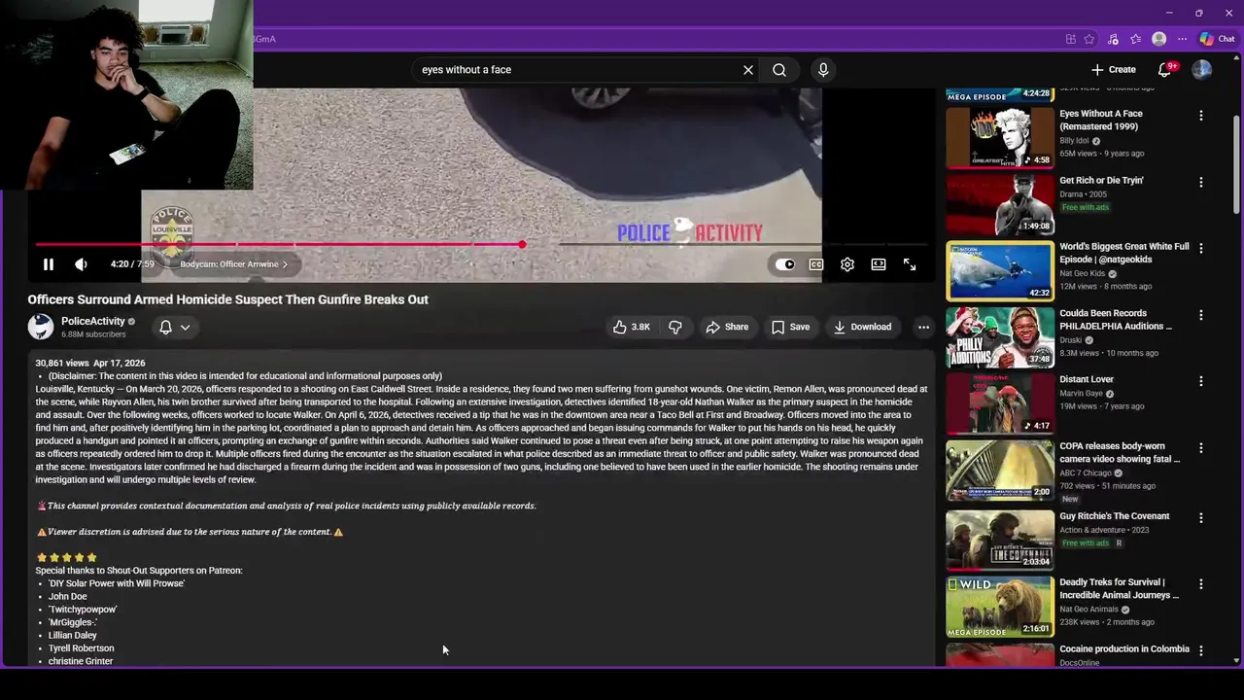Open subscription notification bell dropdown
1244x700 pixels.
175,328
